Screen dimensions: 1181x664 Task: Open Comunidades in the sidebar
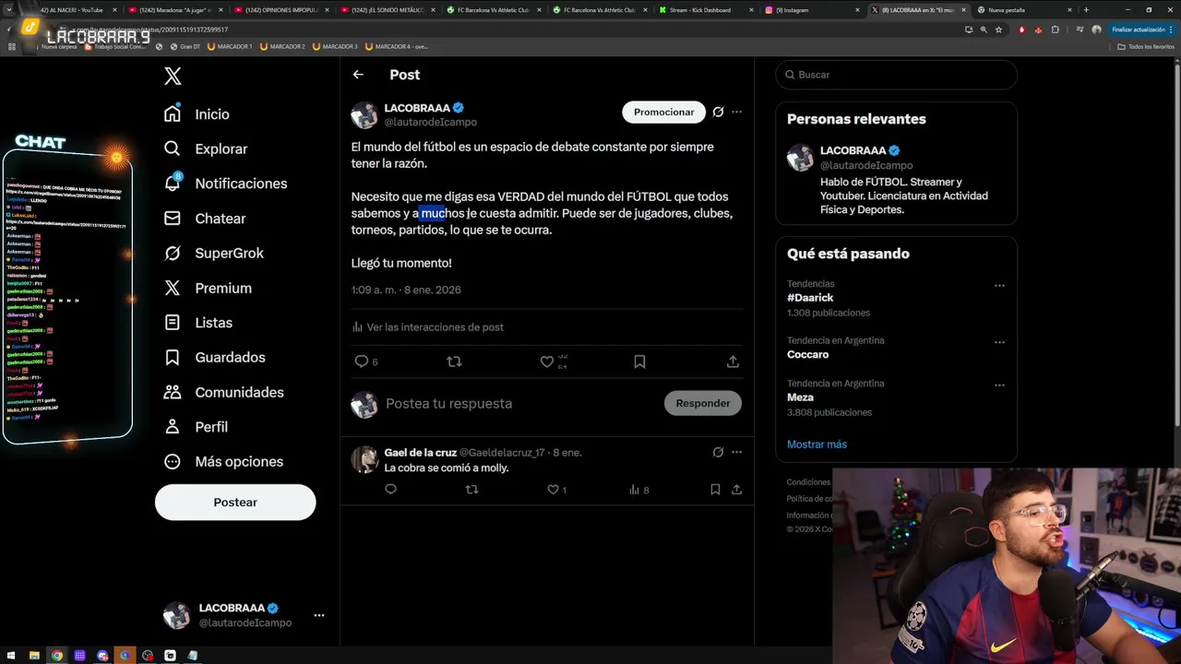pyautogui.click(x=223, y=392)
